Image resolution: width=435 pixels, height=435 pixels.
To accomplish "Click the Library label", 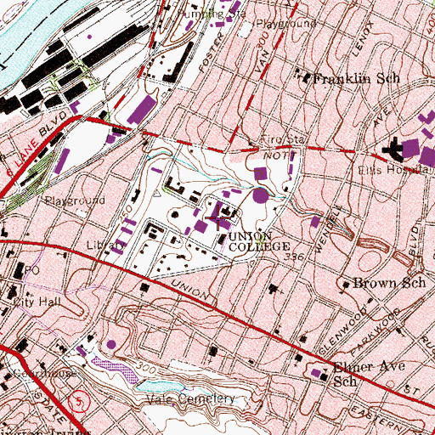I will point(106,245).
